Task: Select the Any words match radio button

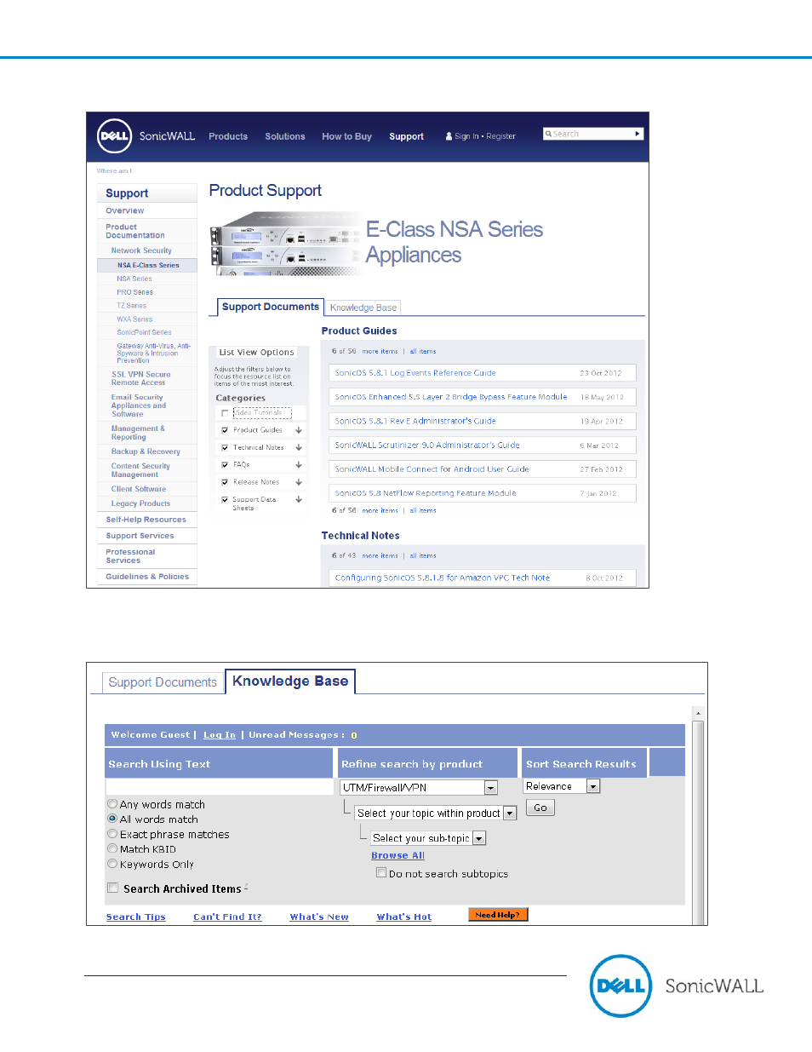Action: point(112,803)
